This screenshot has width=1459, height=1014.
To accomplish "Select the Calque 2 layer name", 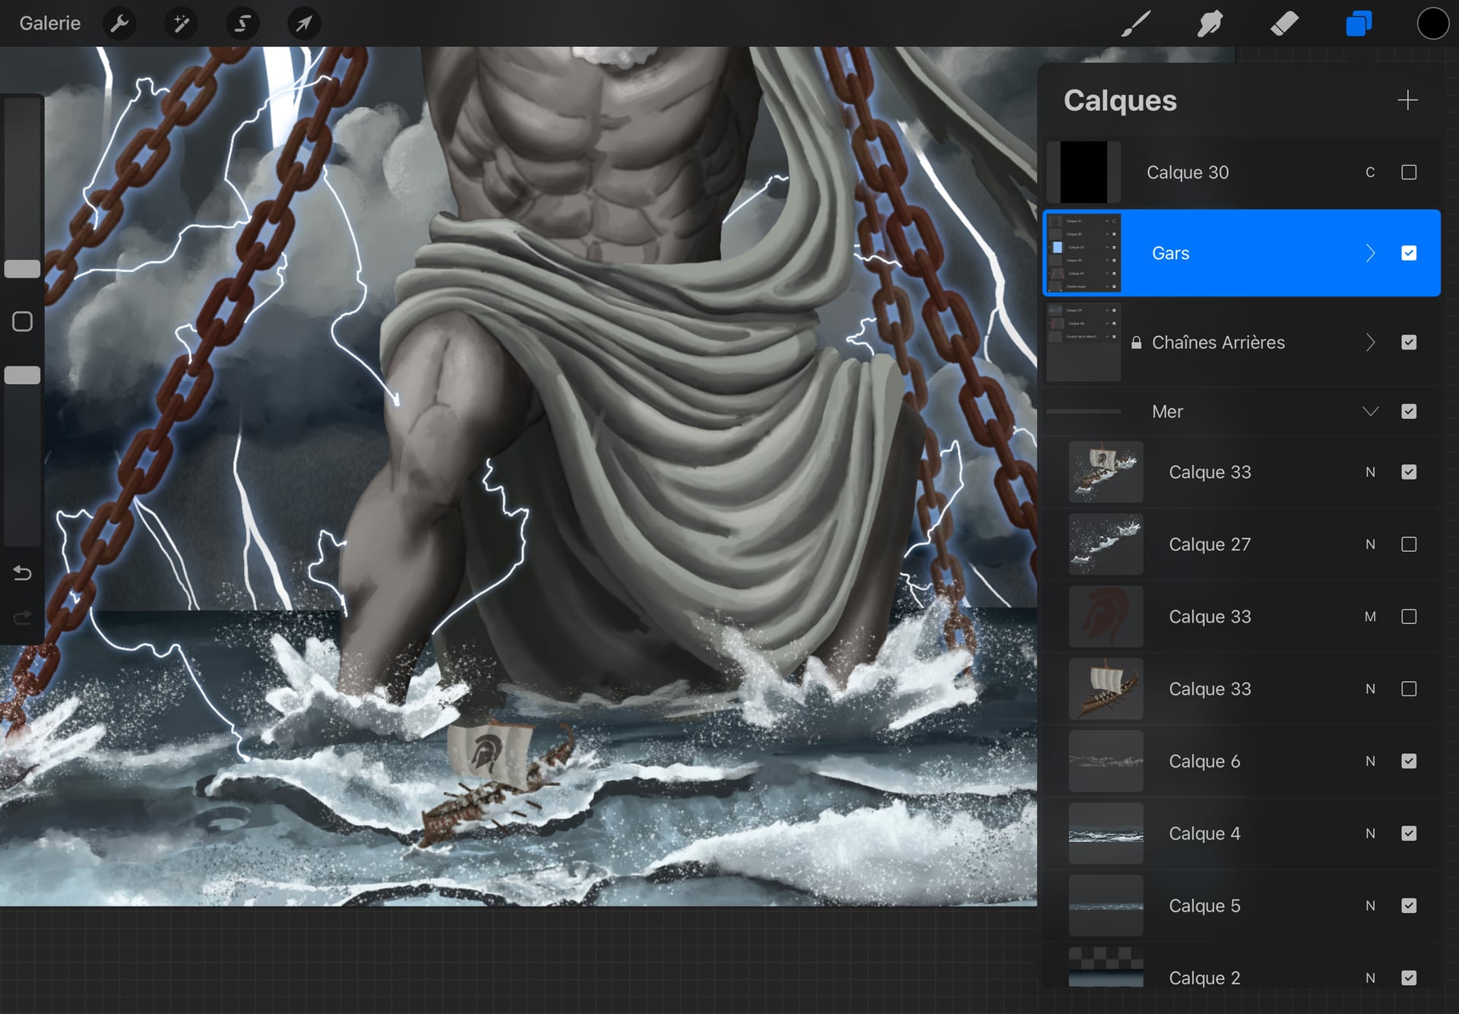I will [1204, 978].
